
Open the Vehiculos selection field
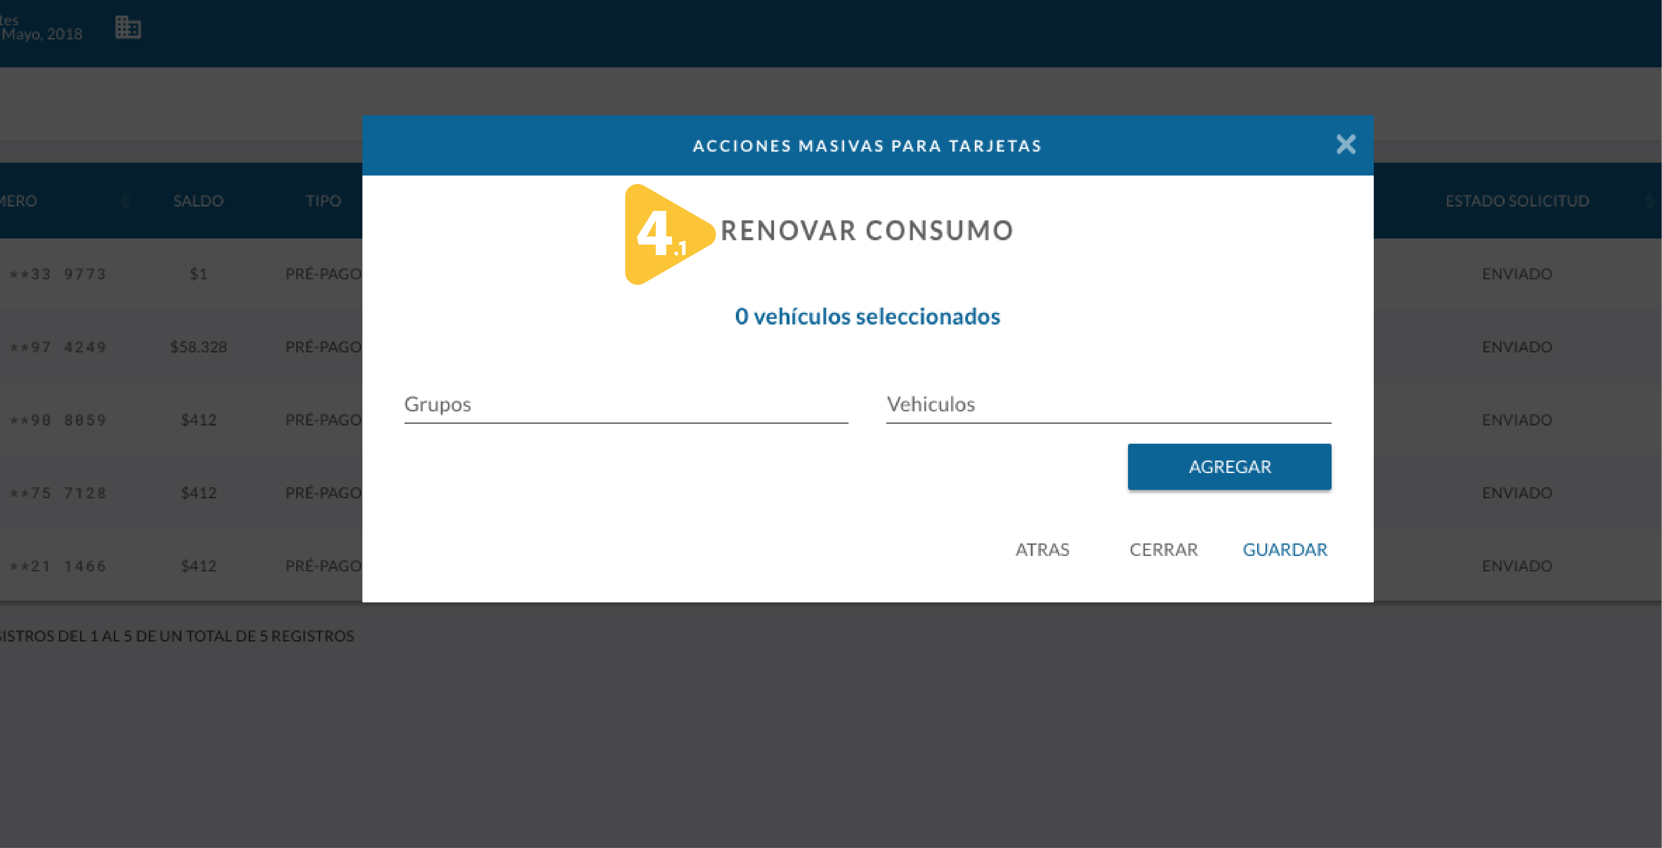tap(1108, 405)
